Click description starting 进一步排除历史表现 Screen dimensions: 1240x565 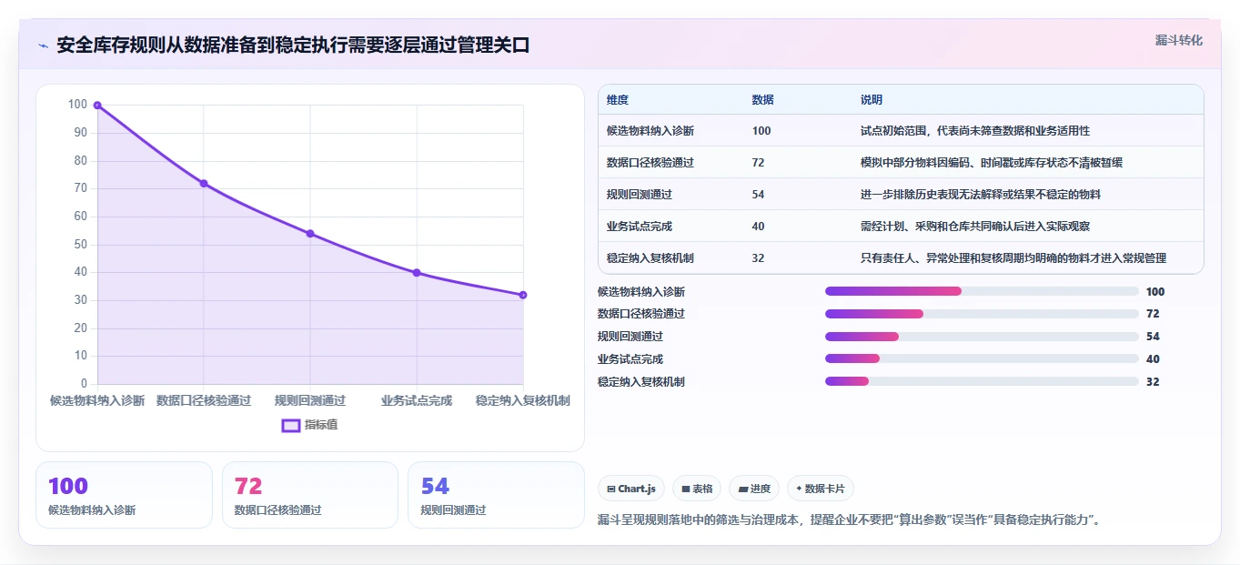981,195
